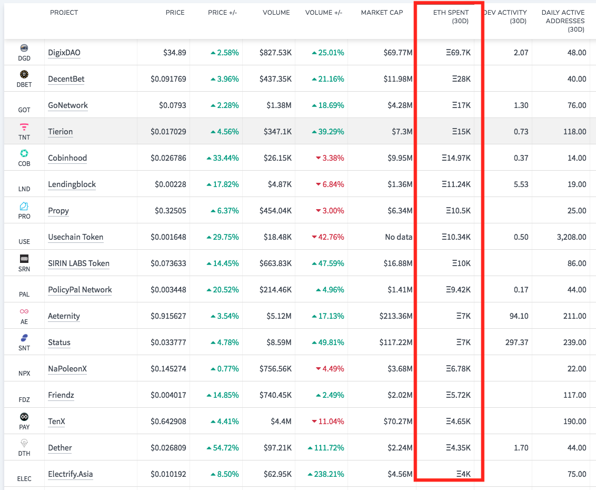
Task: Click SIRIN LABS ETH spent Ξ10K
Action: [461, 263]
